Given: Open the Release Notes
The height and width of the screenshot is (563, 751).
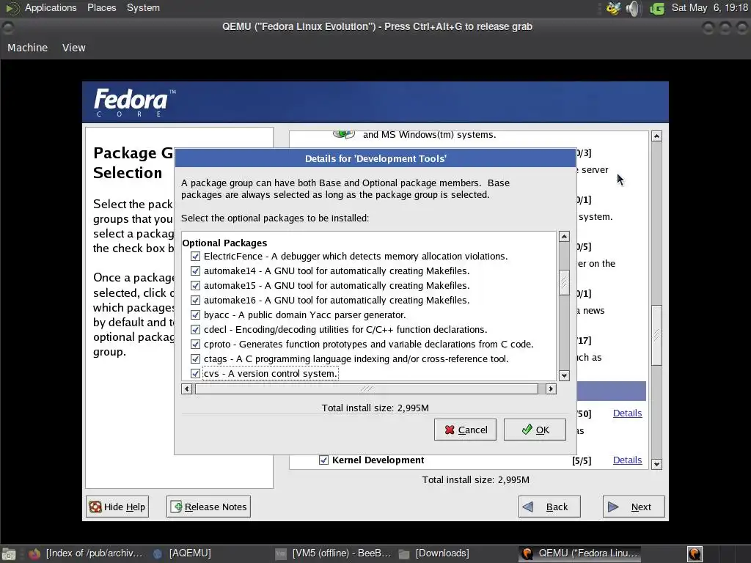Looking at the screenshot, I should [x=208, y=507].
